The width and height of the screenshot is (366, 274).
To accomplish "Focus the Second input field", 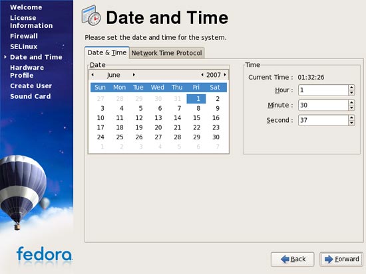I will pyautogui.click(x=323, y=120).
